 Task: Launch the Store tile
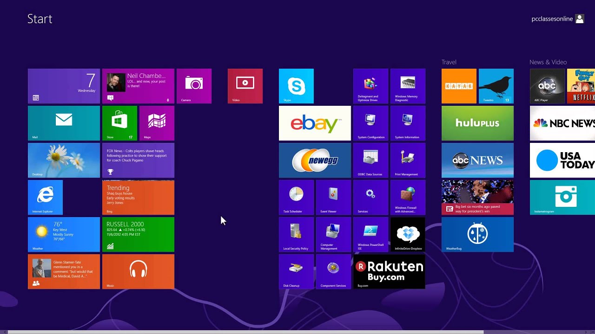[x=119, y=123]
